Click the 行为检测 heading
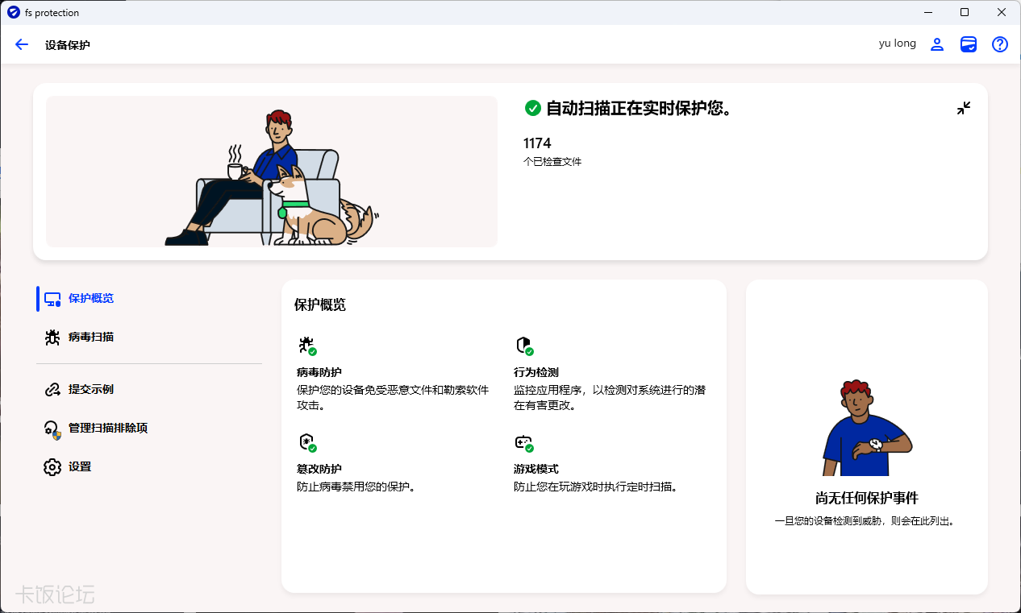Screen dimensions: 1021x613 point(536,373)
